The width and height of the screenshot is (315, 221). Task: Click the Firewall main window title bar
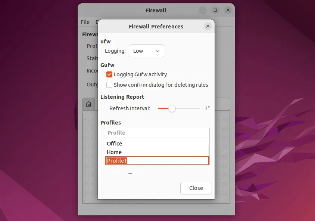(156, 10)
